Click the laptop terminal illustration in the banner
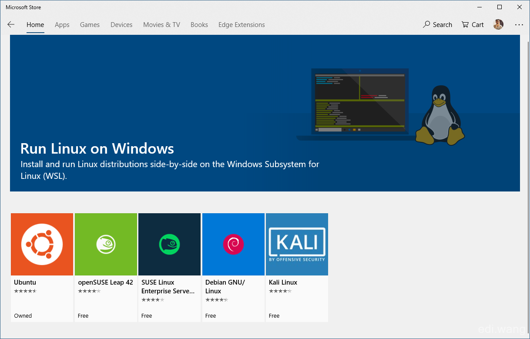The height and width of the screenshot is (339, 530). tap(357, 104)
